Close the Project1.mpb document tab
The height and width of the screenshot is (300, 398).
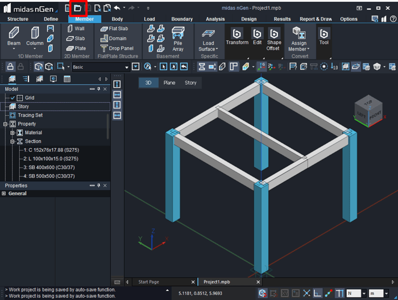tap(258, 282)
